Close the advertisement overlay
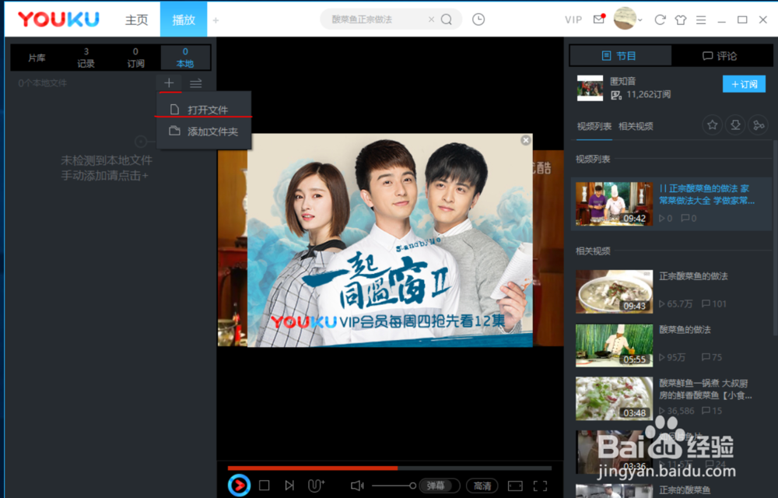This screenshot has width=778, height=498. [526, 140]
